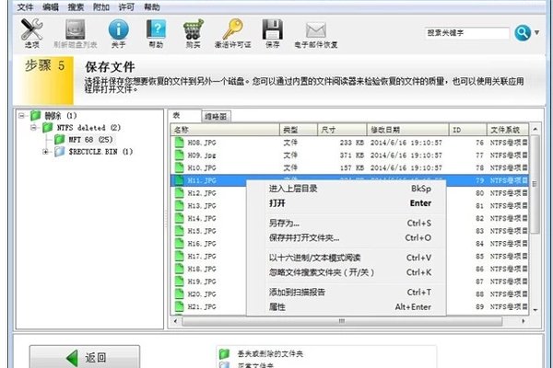553x368 pixels.
Task: Select the $RECYCLE.BIN (1) folder
Action: pyautogui.click(x=93, y=152)
